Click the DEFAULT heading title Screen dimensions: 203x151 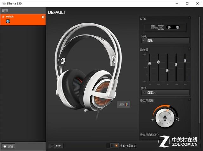tap(57, 12)
